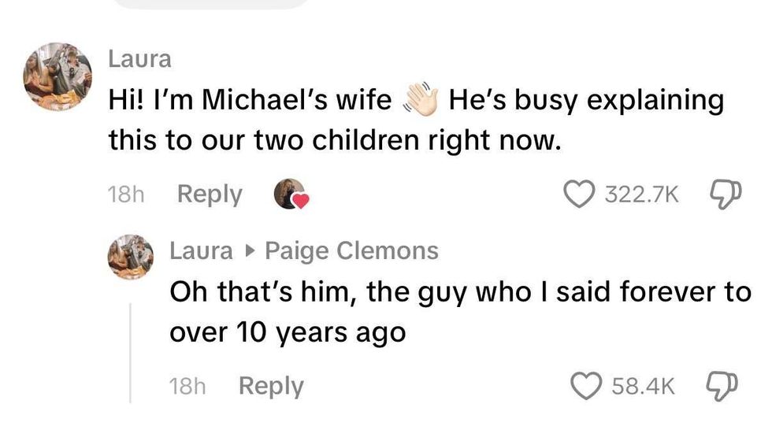Reply to Laura's "Michael's wife" comment

coord(210,194)
